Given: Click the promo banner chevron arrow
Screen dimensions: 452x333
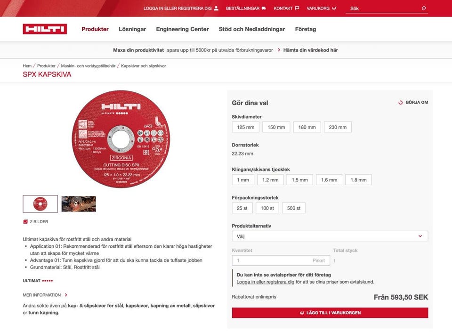Looking at the screenshot, I should point(279,50).
